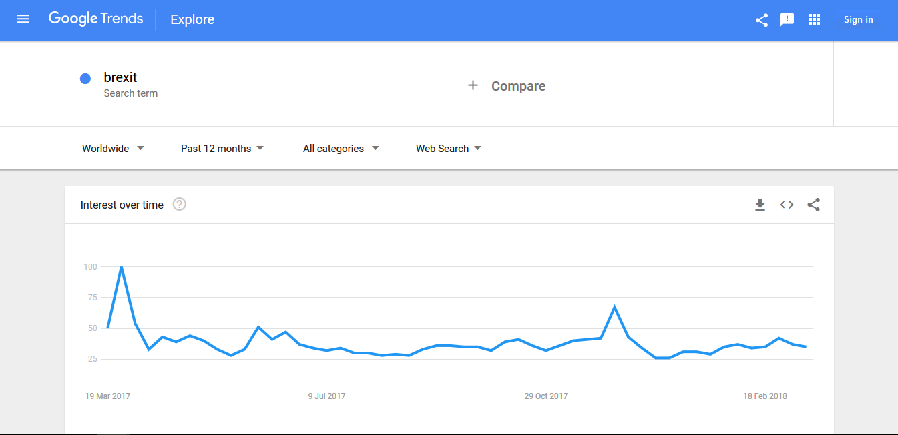Edit the brexit search term field
The image size is (898, 435).
257,83
